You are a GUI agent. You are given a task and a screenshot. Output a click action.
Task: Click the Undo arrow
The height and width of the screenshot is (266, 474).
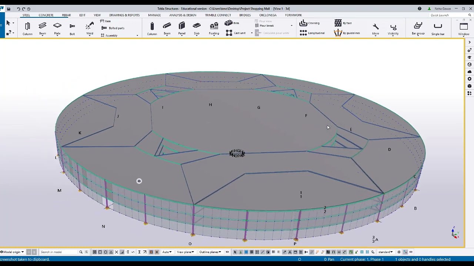pyautogui.click(x=18, y=8)
